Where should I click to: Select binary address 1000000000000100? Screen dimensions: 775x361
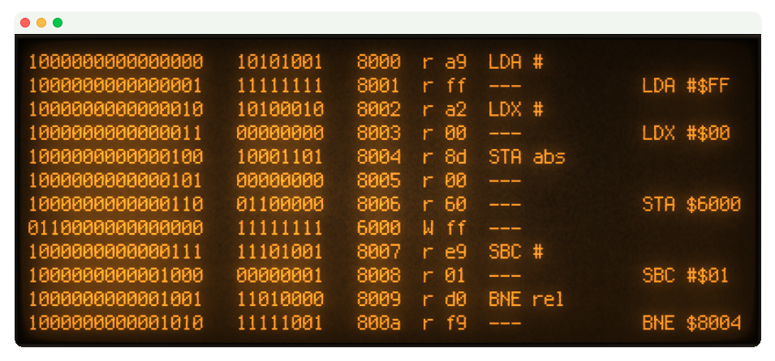pos(116,157)
